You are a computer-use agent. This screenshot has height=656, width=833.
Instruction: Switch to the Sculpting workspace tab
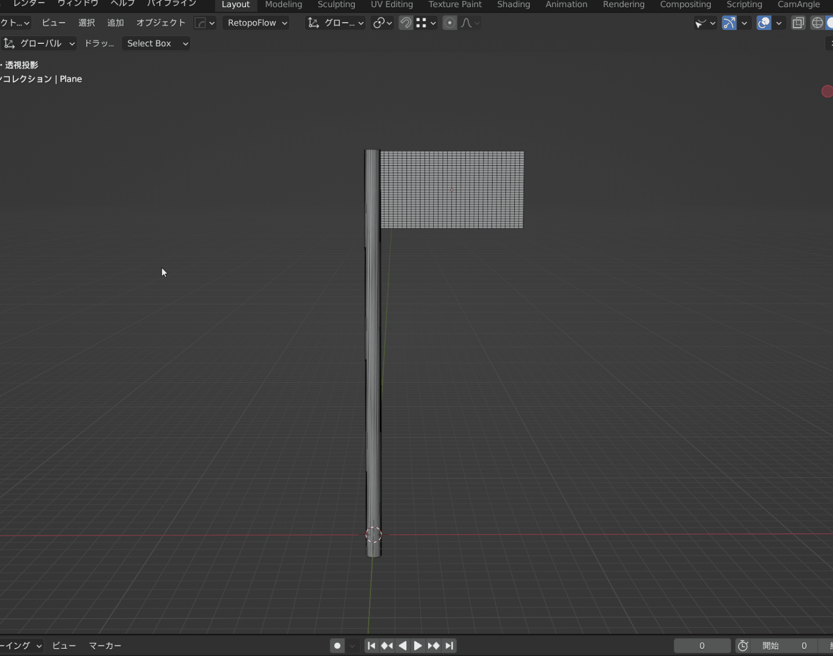pyautogui.click(x=336, y=4)
